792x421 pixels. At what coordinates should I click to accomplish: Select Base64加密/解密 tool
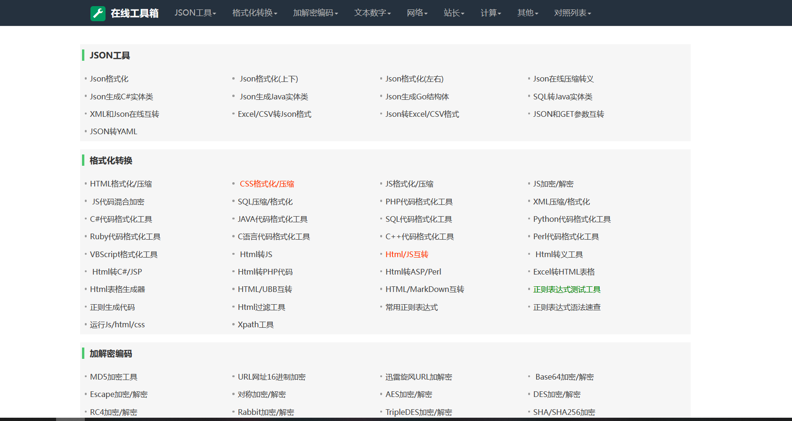[564, 377]
